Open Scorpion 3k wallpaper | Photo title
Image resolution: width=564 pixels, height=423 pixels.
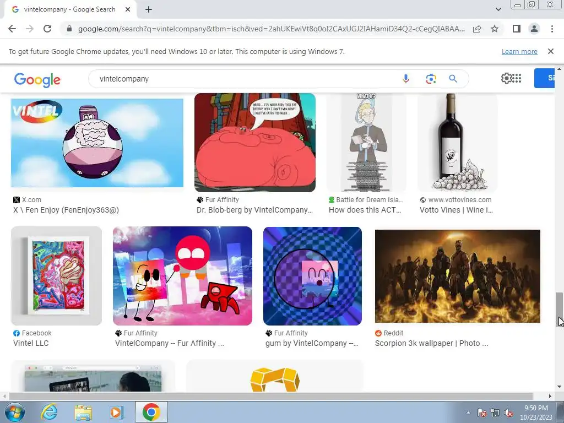[432, 343]
